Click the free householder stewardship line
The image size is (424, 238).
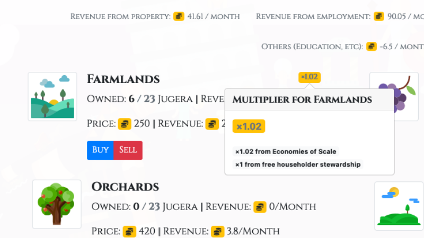coord(298,164)
